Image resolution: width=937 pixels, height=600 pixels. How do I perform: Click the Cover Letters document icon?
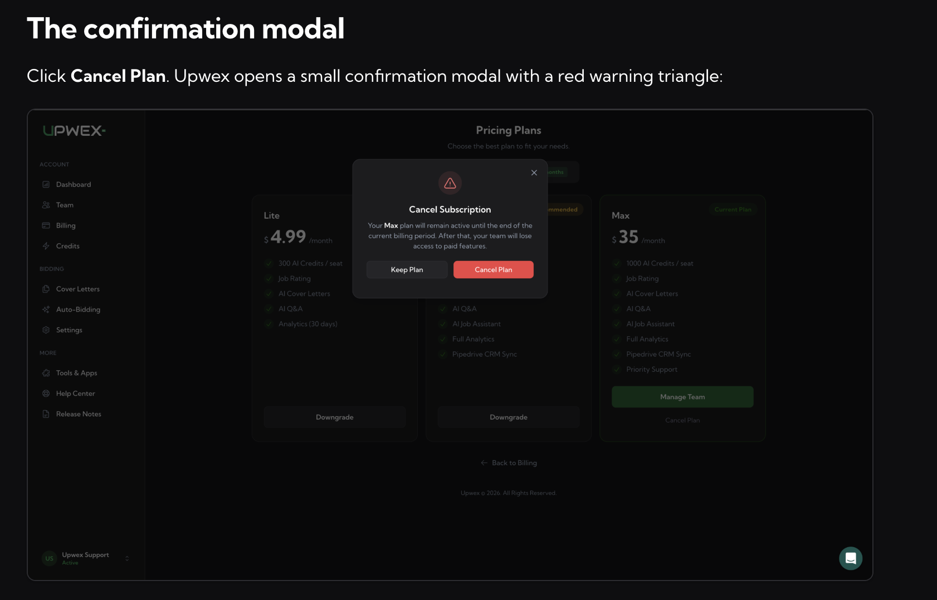[x=46, y=289]
